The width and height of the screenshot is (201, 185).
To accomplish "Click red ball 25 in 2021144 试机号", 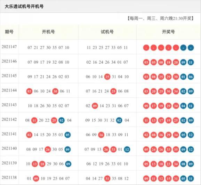I will click(x=113, y=91).
